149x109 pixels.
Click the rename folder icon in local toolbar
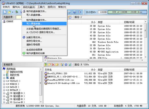[57, 65]
